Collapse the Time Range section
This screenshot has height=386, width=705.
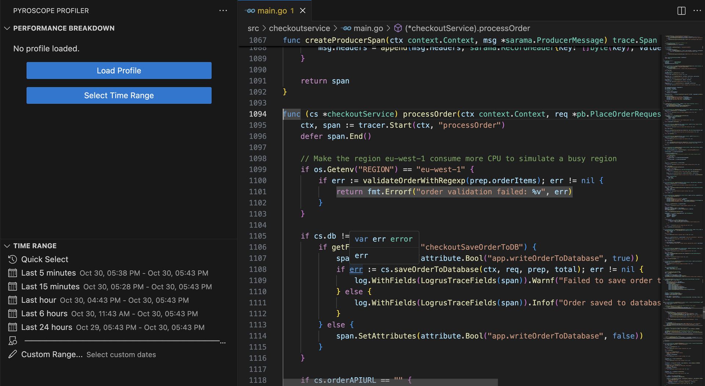(x=7, y=246)
